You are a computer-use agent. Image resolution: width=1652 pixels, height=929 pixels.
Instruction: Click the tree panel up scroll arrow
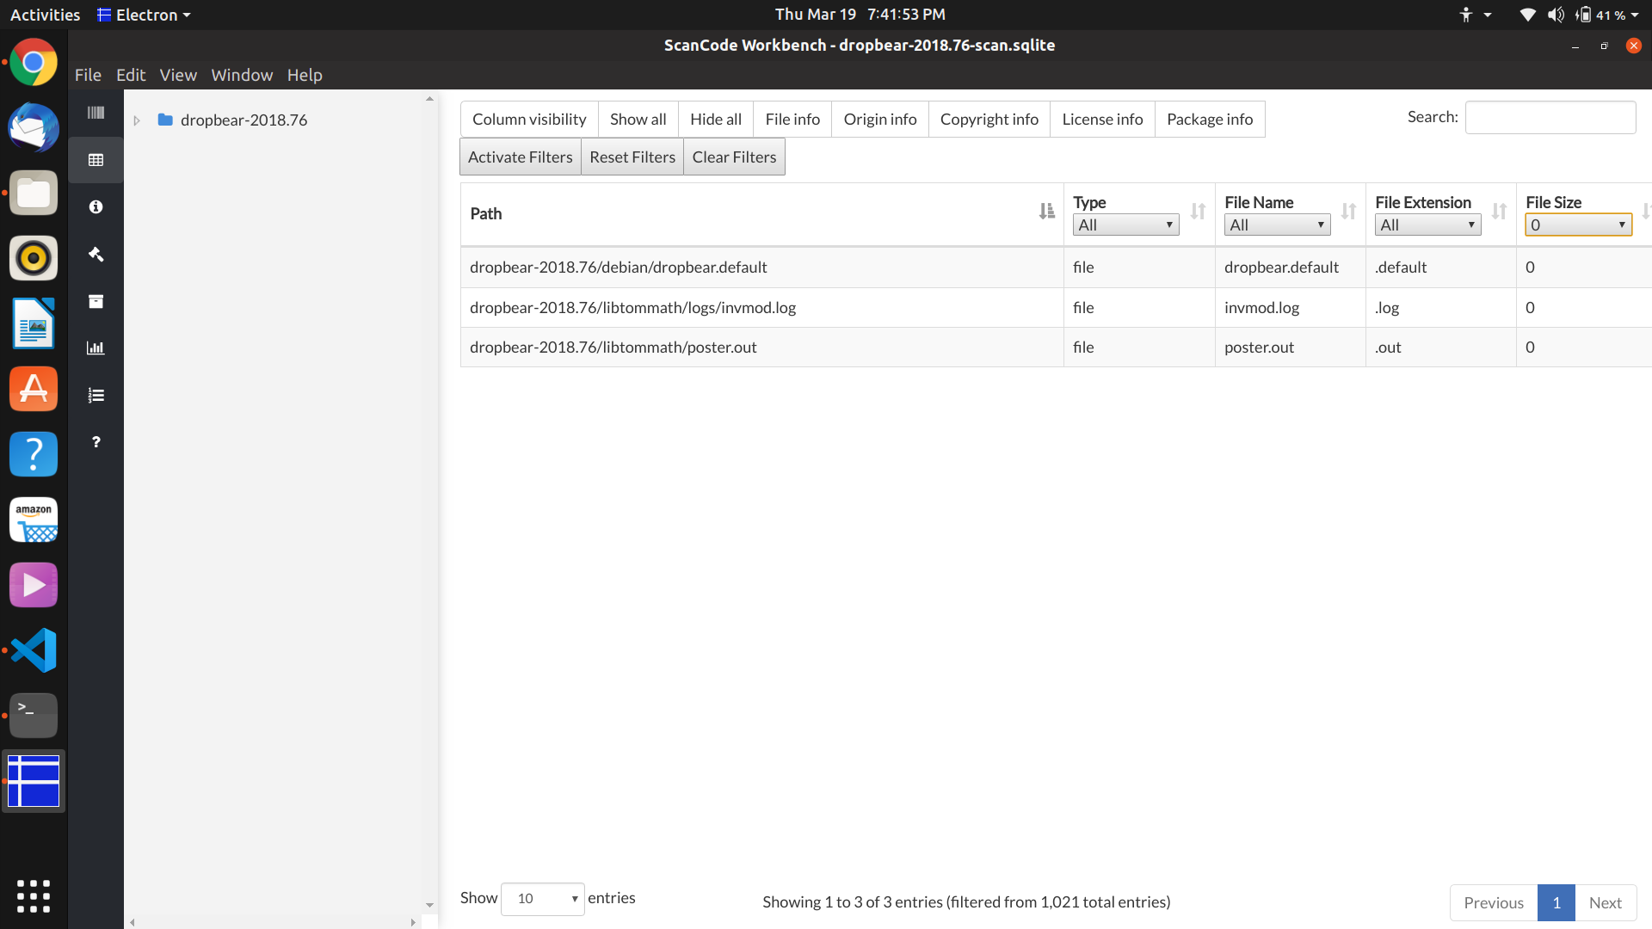(429, 98)
